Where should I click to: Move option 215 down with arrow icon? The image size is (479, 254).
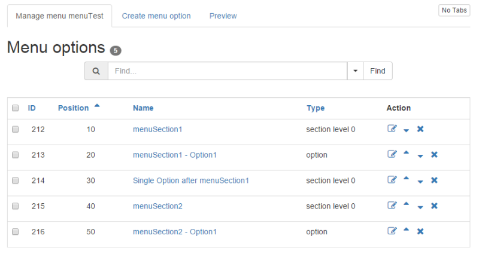click(420, 207)
